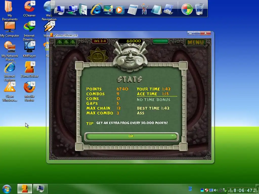Click the POINTS value 6740
The width and height of the screenshot is (259, 194).
pos(122,89)
